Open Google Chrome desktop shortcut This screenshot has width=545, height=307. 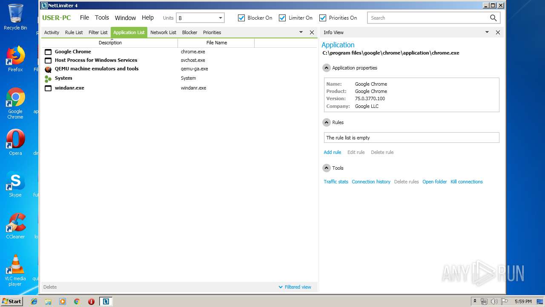pyautogui.click(x=15, y=103)
